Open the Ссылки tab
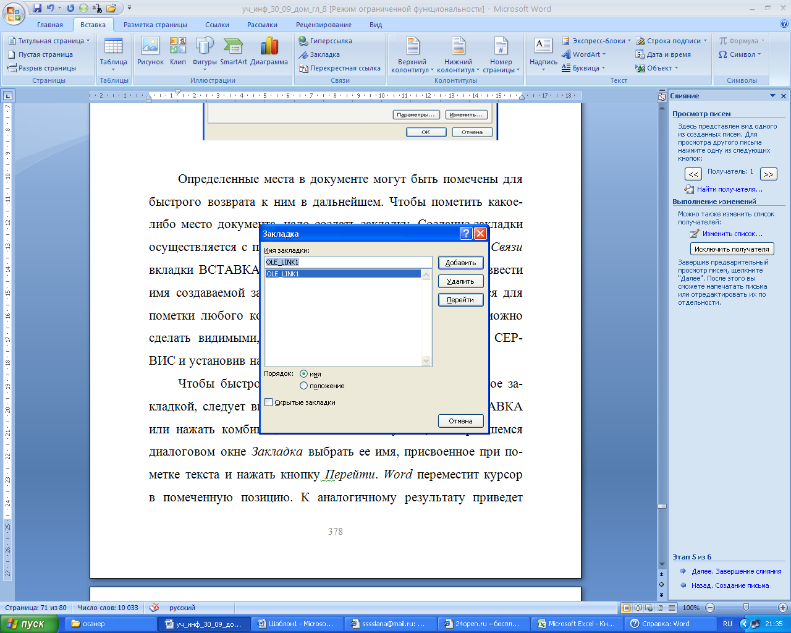This screenshot has width=791, height=633. tap(217, 25)
